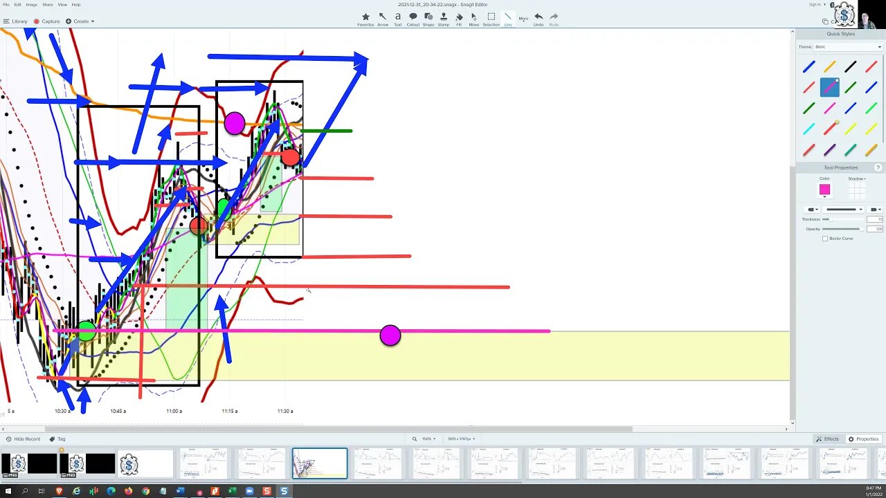Add a Tag to the capture
The image size is (886, 498).
pos(57,439)
